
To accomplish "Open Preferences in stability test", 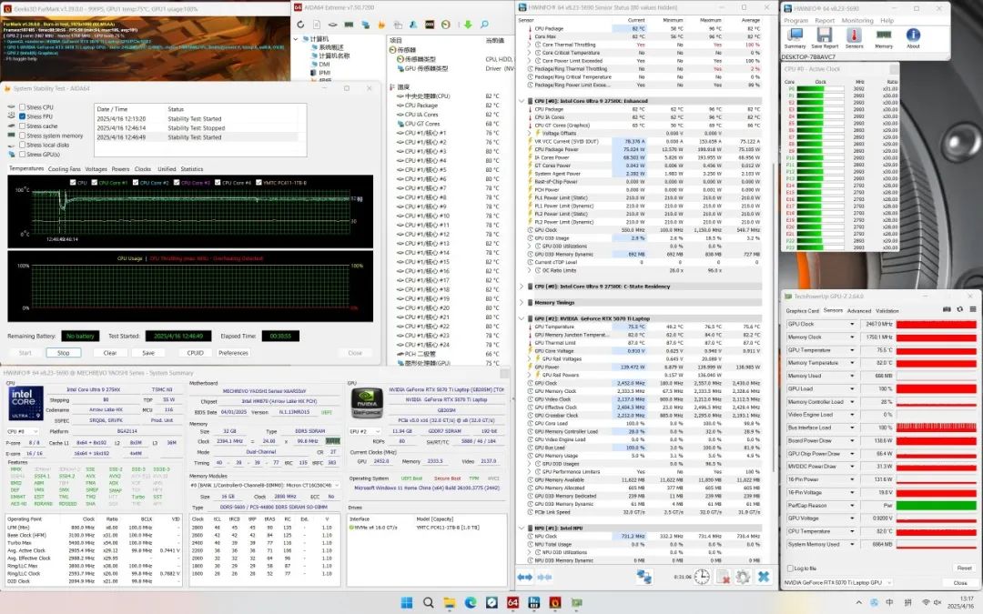I will point(233,353).
